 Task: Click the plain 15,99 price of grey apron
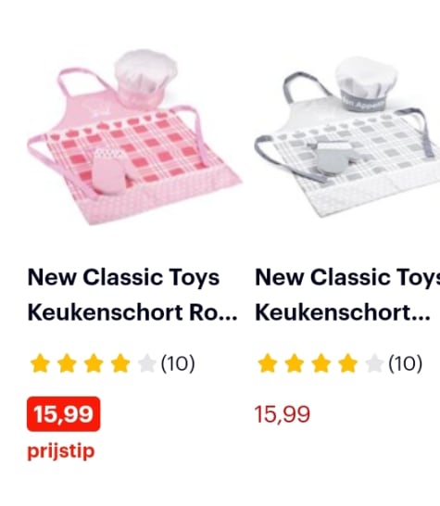click(x=283, y=414)
